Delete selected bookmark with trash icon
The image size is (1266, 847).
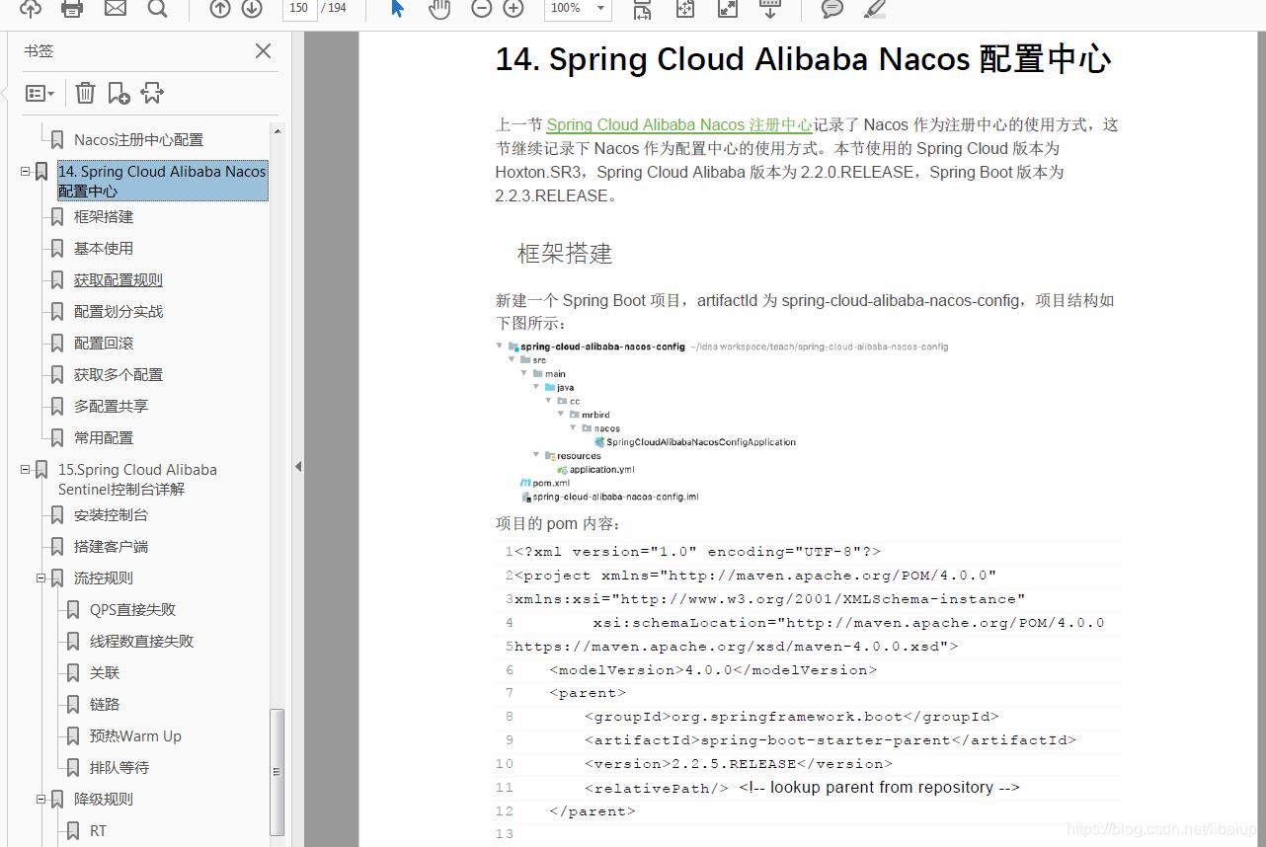86,93
